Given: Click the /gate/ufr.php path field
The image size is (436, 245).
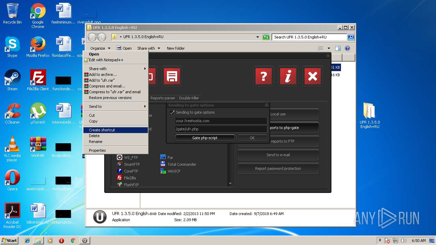Looking at the screenshot, I should click(221, 129).
